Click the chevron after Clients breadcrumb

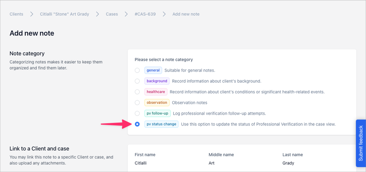pos(31,14)
